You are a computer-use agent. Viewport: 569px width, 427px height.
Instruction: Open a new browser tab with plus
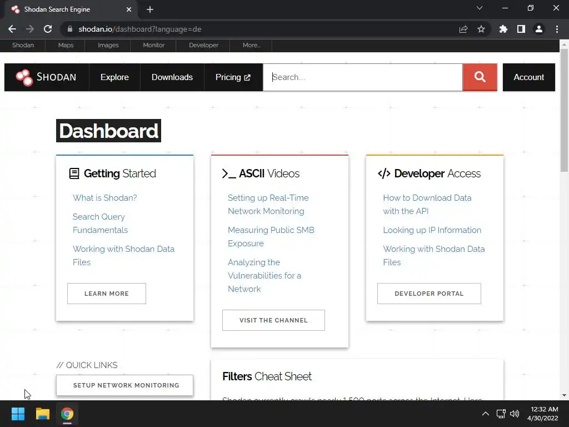[x=150, y=9]
